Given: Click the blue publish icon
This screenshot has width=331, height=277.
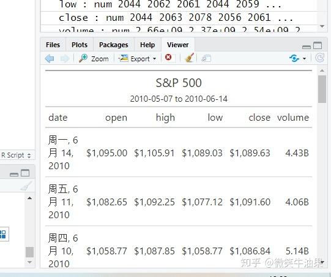Looking at the screenshot, I should click(294, 58).
